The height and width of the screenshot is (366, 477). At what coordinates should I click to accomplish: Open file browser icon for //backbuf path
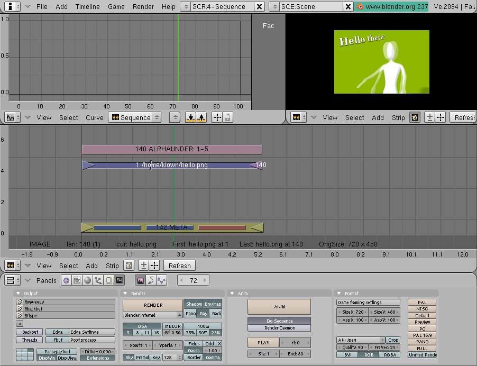(20, 308)
